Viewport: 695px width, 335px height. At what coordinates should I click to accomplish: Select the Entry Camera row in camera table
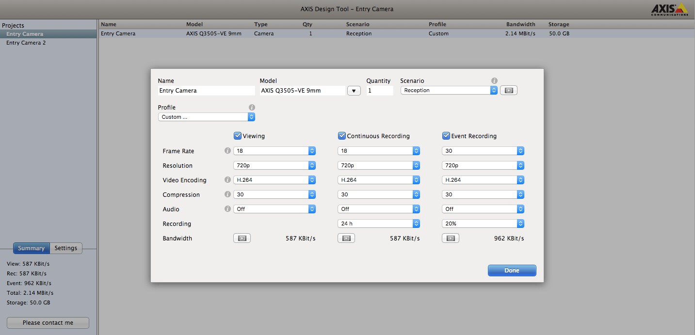[x=397, y=33]
